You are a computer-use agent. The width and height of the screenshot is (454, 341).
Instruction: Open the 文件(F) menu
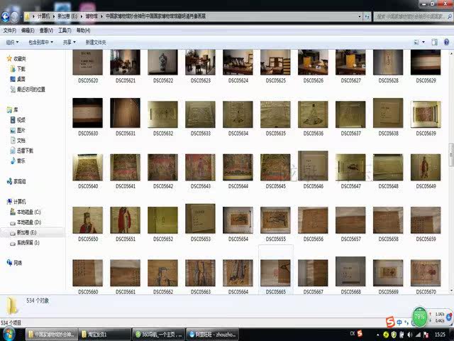(9, 30)
